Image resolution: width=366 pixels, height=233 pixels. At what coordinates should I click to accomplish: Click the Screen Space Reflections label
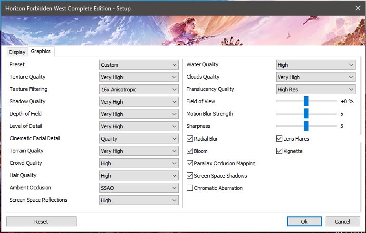coord(39,200)
